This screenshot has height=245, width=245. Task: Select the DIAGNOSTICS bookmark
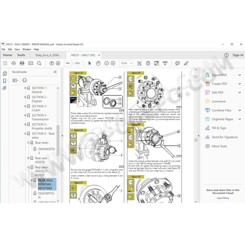[x=47, y=151]
